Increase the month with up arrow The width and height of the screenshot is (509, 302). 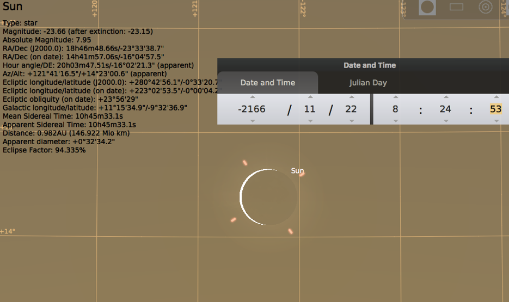[310, 97]
